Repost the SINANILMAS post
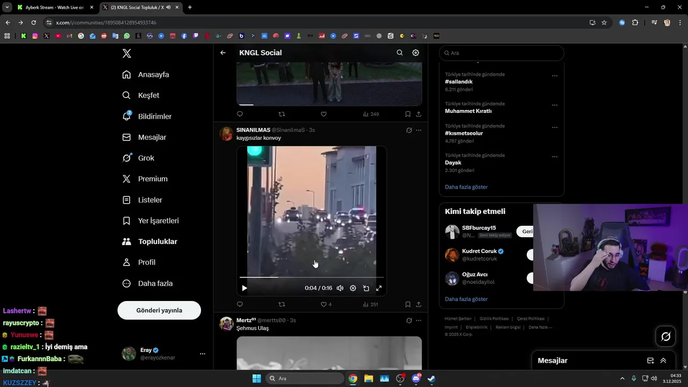688x387 pixels. tap(282, 304)
